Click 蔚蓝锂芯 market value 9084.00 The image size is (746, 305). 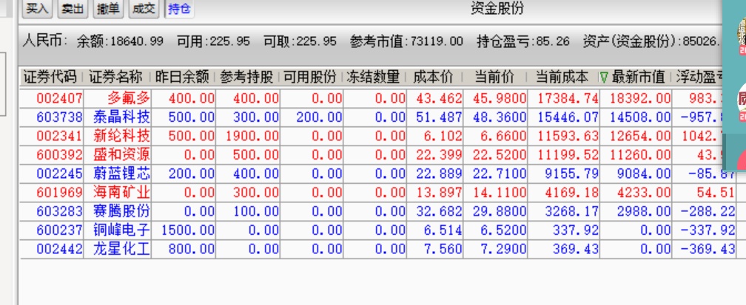tap(644, 174)
